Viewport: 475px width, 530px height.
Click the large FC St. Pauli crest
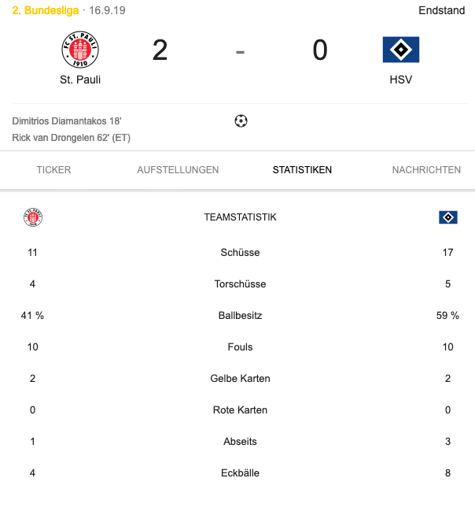(80, 50)
